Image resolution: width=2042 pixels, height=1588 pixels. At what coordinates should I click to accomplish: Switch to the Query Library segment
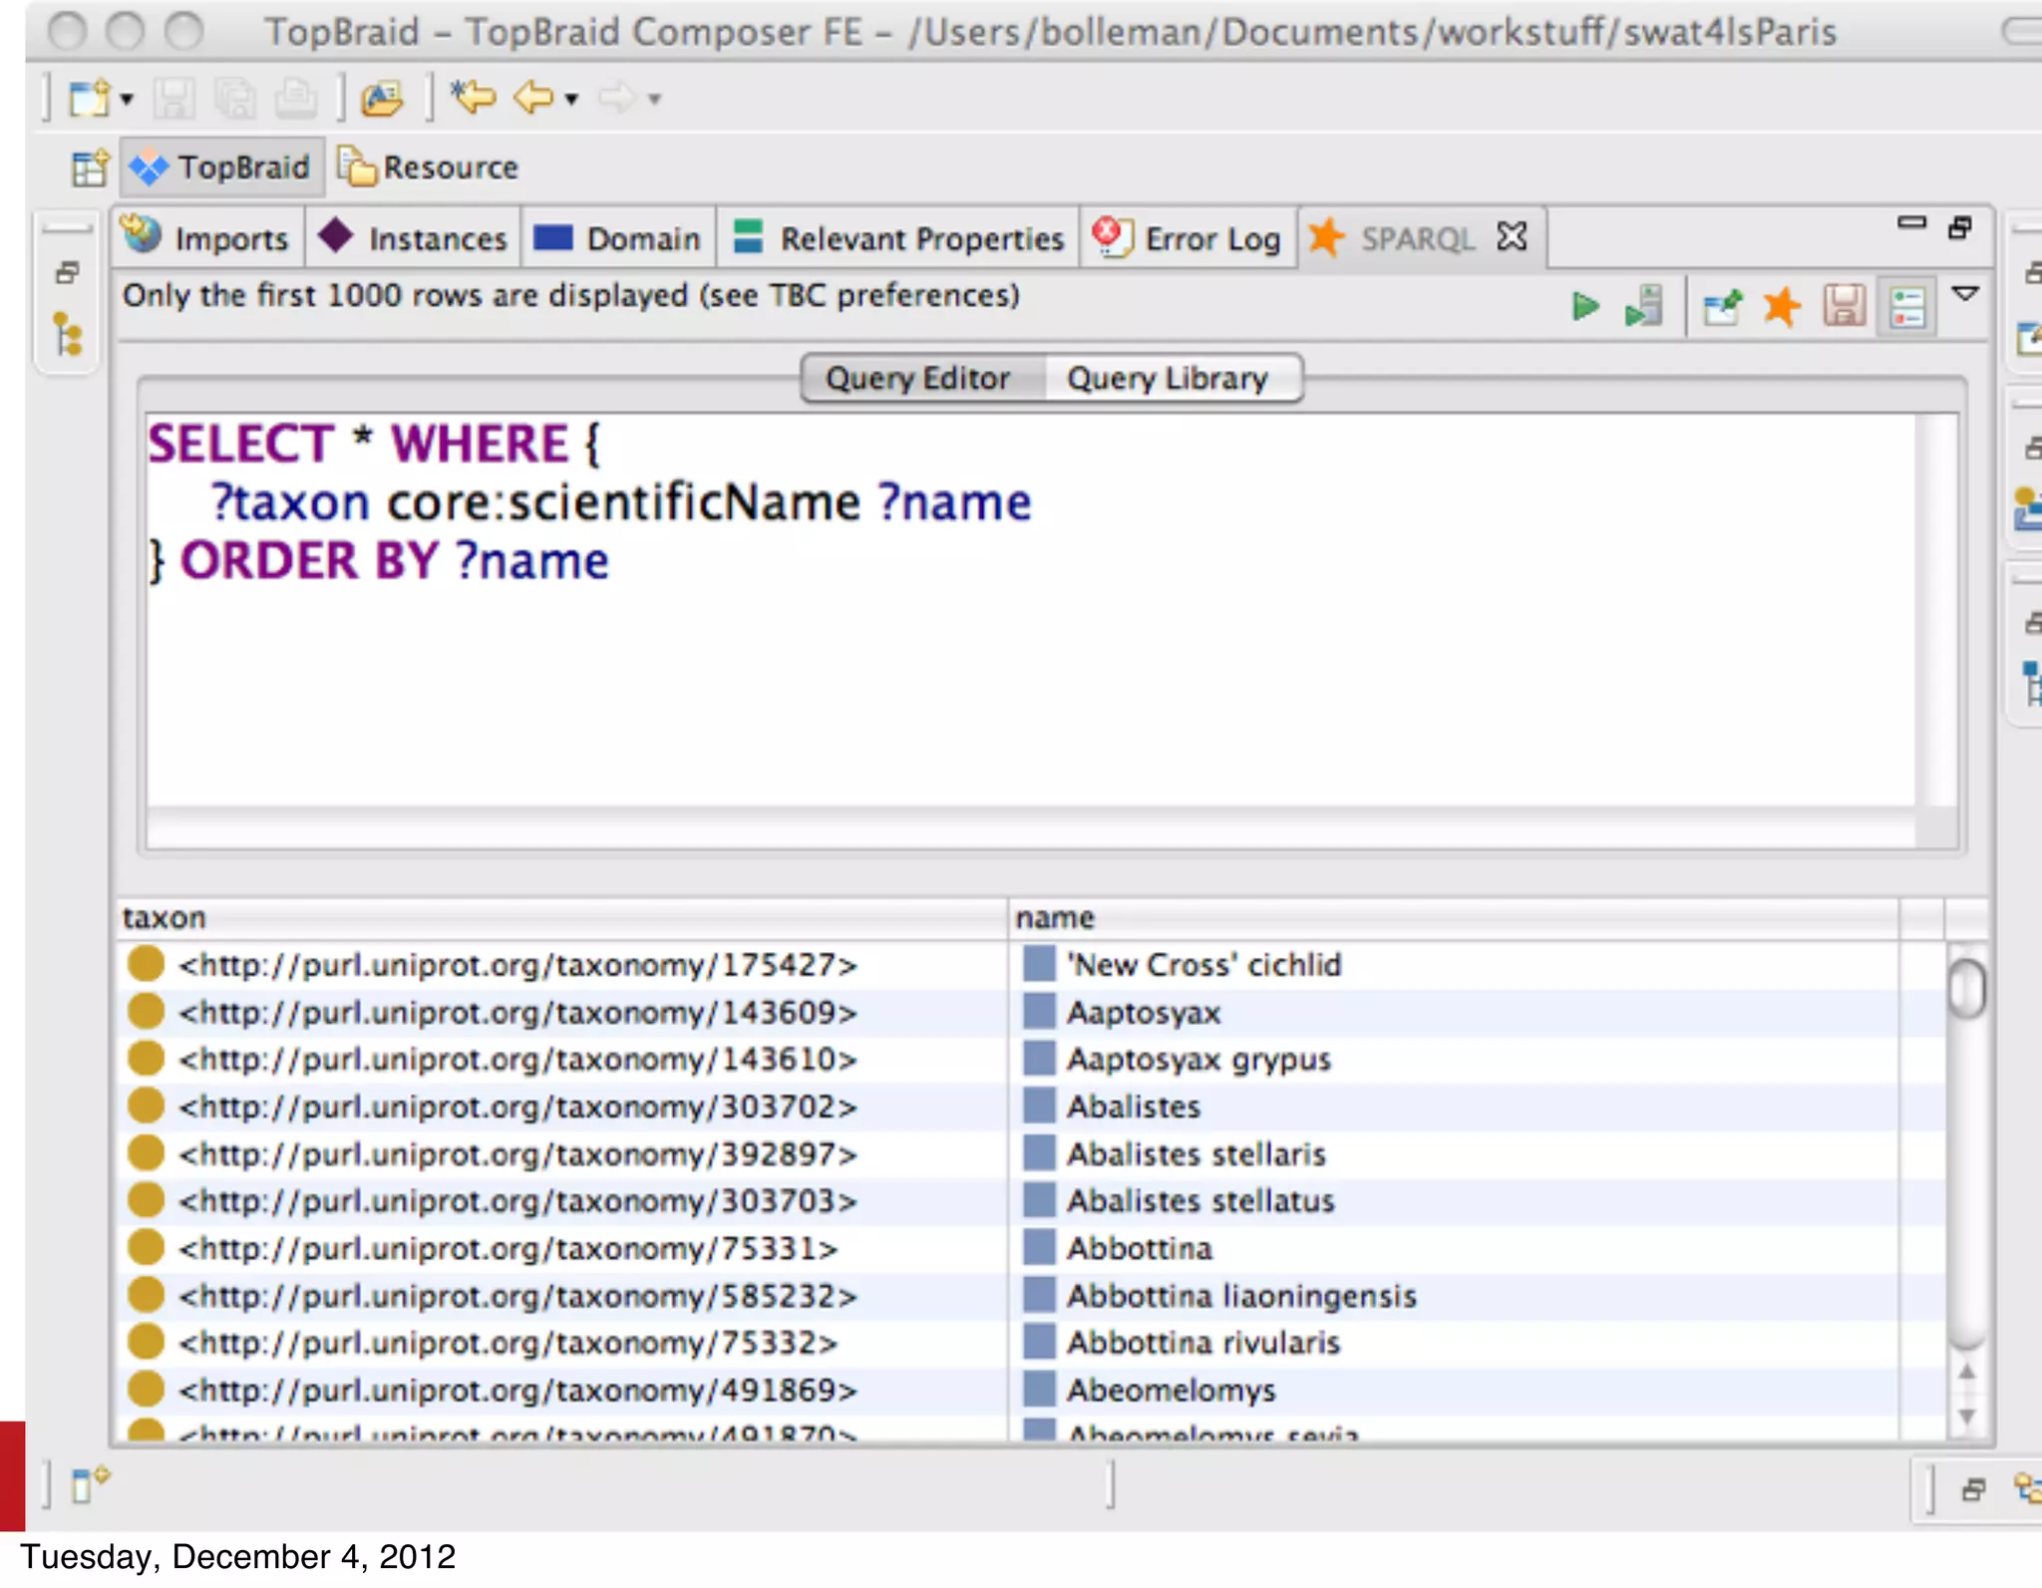[x=1168, y=379]
